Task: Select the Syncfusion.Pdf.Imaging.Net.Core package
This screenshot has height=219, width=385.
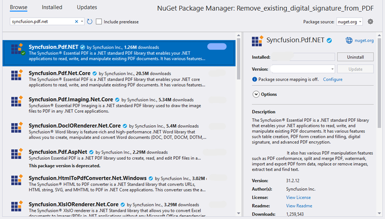Action: coord(119,106)
